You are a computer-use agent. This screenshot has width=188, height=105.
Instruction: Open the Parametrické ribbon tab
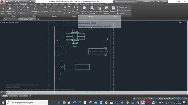coord(33,4)
